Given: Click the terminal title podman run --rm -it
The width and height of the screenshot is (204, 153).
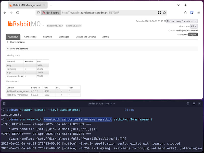Looking at the screenshot, I should [x=101, y=104].
